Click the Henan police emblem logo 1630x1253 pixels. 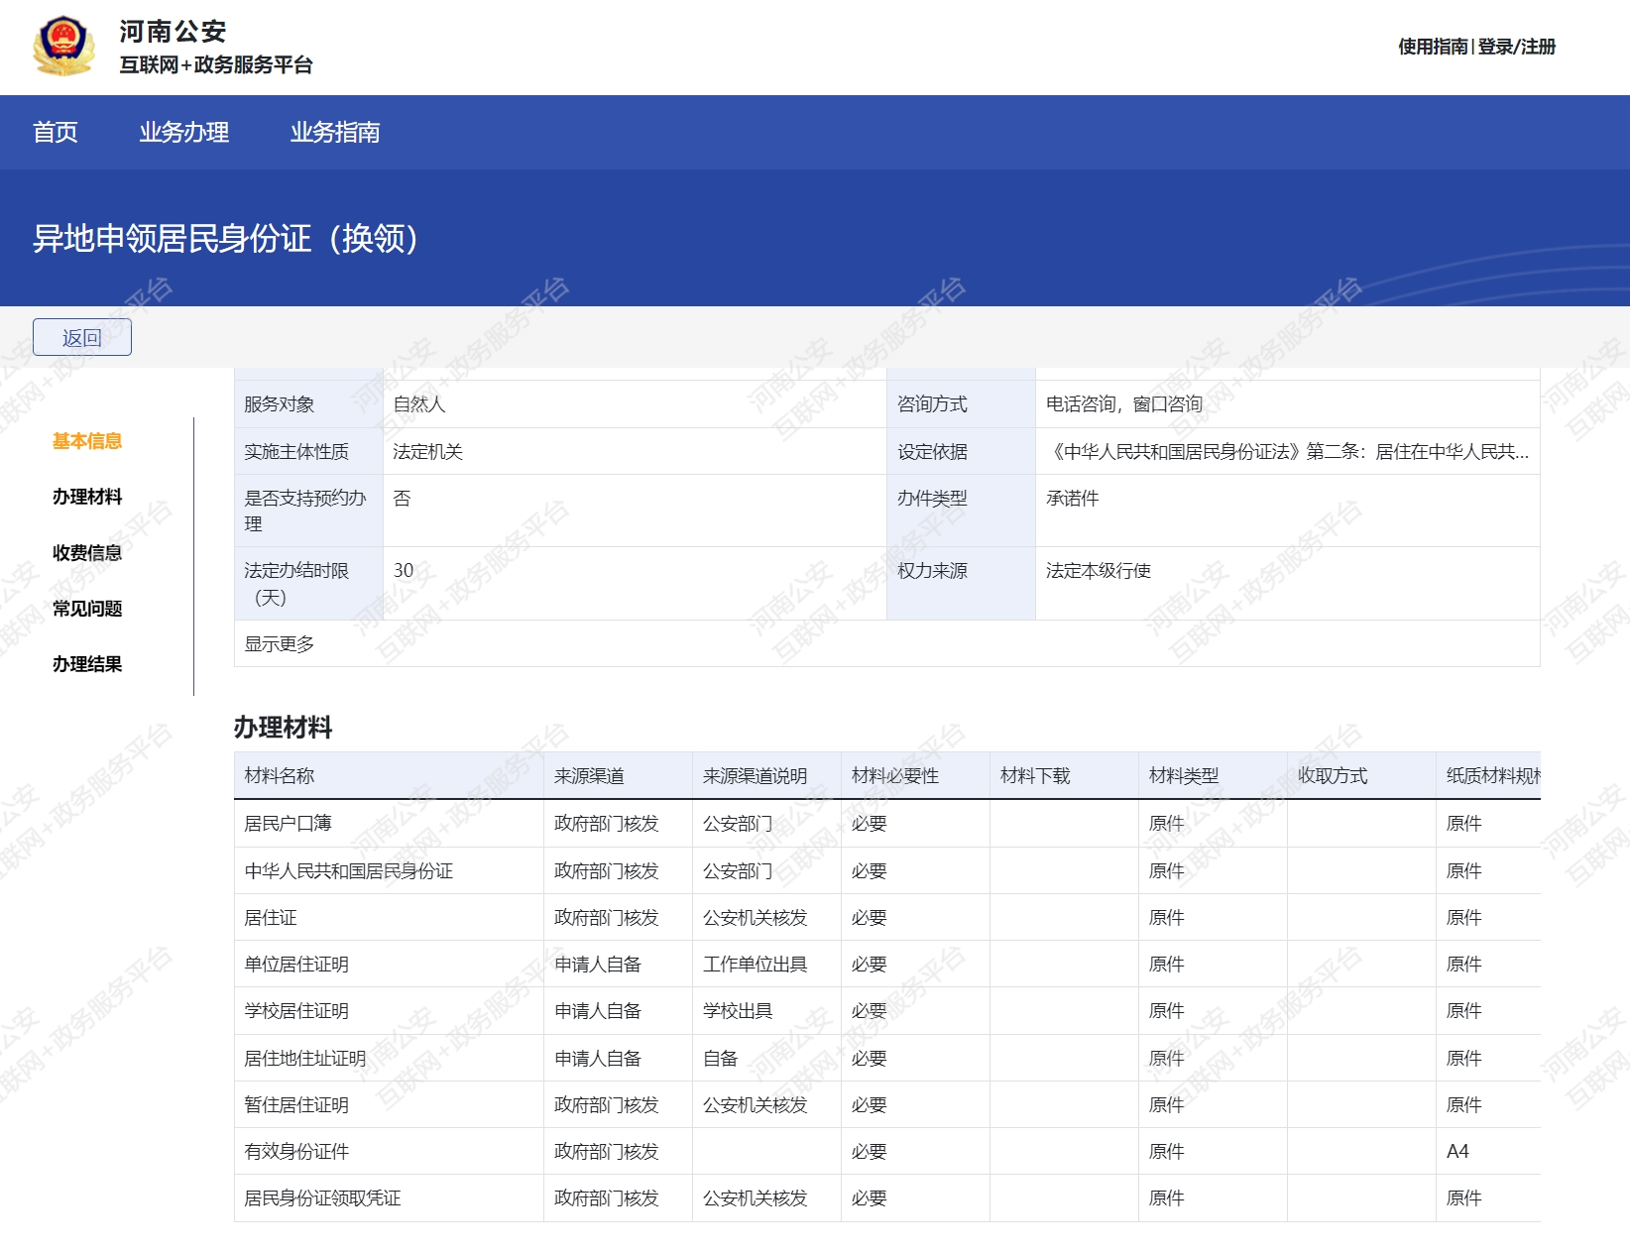pos(63,46)
